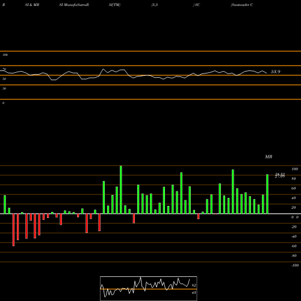Viewport: 301px width, 301px height.
Task: Click the '(5,5' parameter text
Action: [155, 5]
